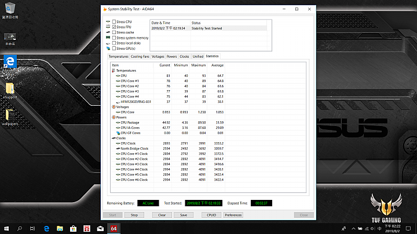The image size is (417, 234).
Task: Click the Voltages group icon in list
Action: (x=114, y=107)
